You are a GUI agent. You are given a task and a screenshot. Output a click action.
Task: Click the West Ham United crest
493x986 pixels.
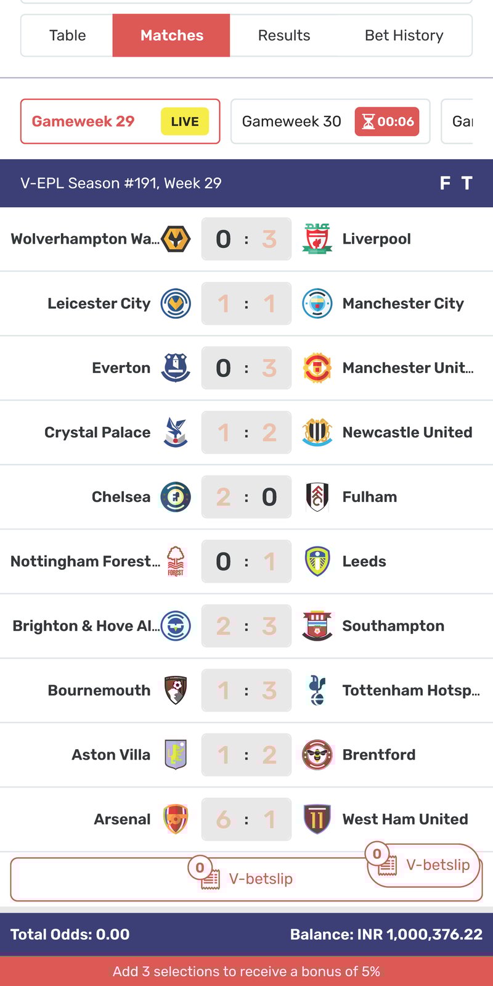point(317,819)
